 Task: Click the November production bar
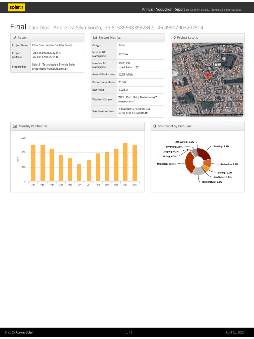(x=125, y=162)
